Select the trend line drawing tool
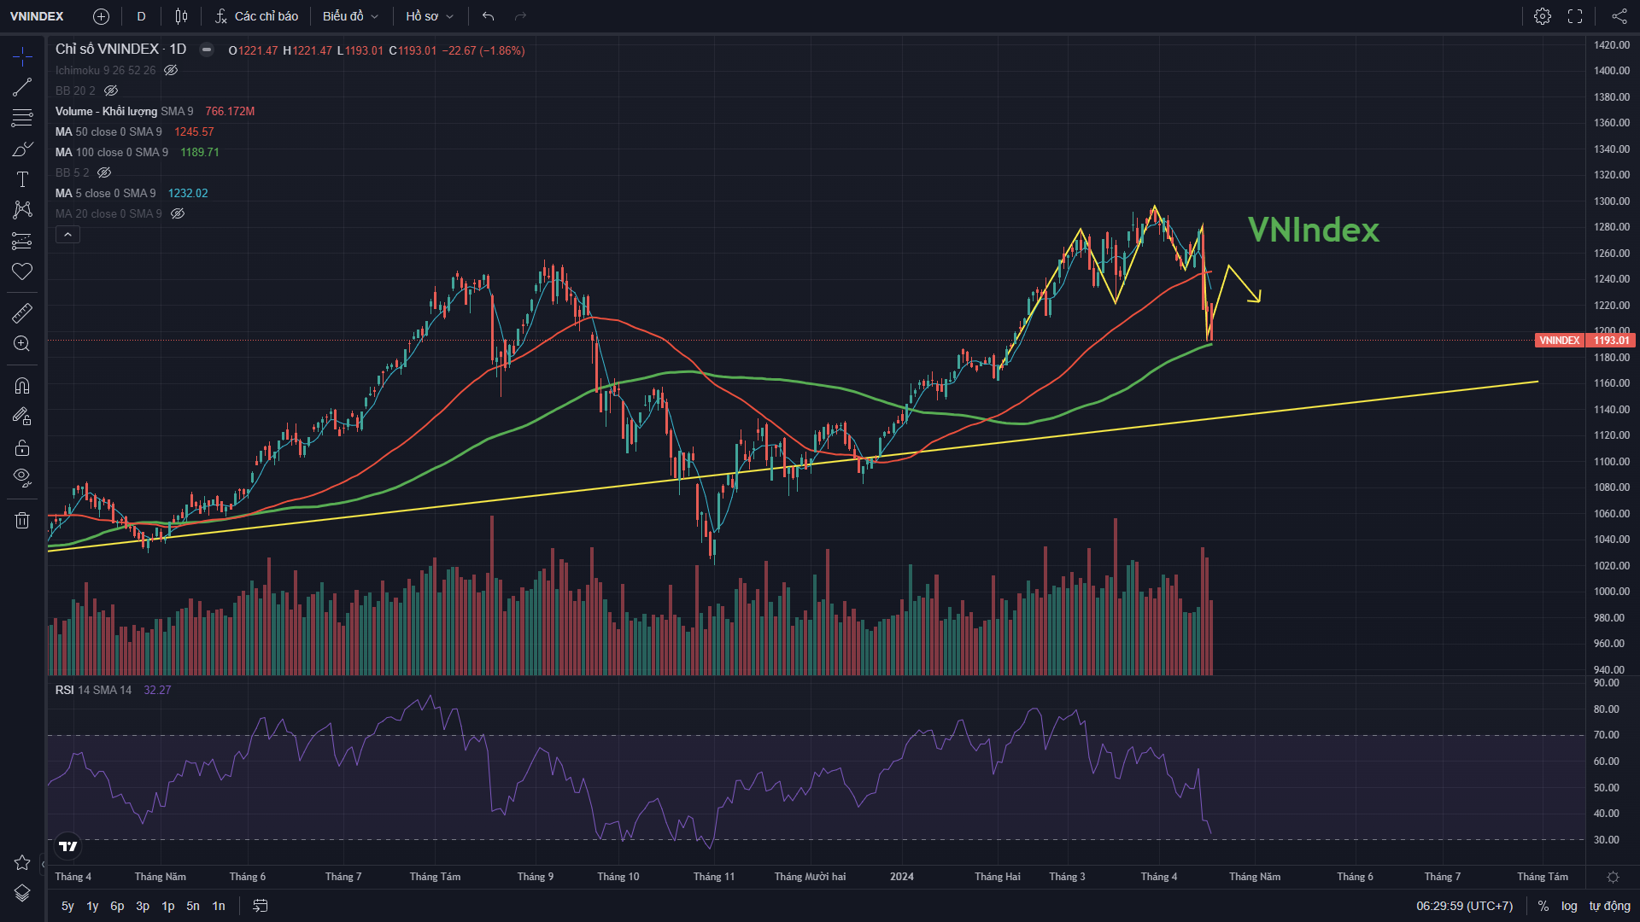The width and height of the screenshot is (1640, 922). [x=22, y=87]
